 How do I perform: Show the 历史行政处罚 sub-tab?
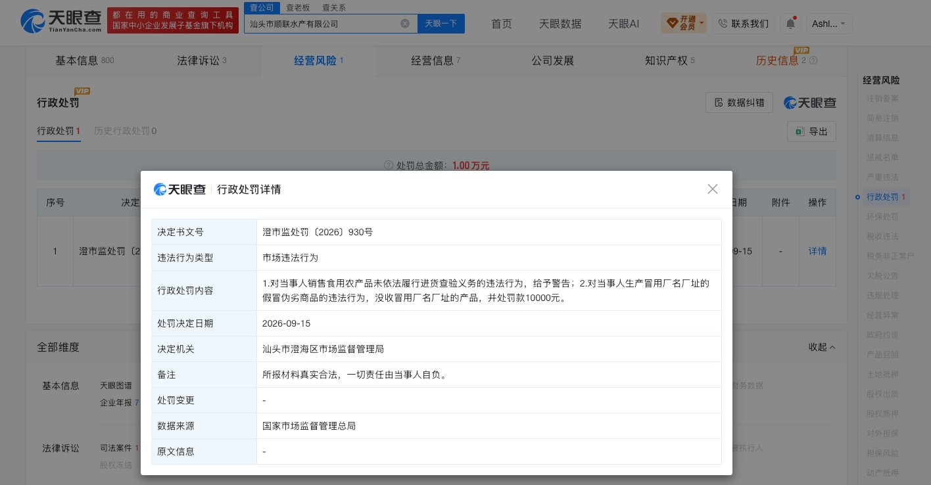(x=125, y=131)
